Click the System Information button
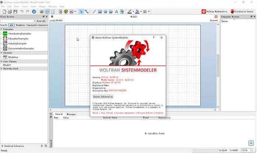This screenshot has width=257, height=154. click(x=103, y=97)
